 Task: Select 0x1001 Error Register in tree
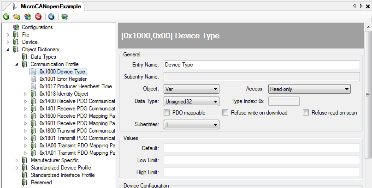(x=63, y=79)
